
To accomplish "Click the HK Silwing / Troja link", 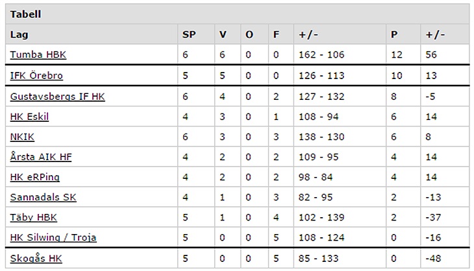I will (53, 237).
